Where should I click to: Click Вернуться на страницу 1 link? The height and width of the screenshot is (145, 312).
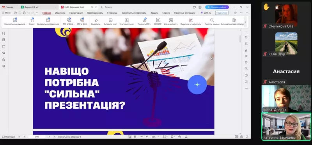pyautogui.click(x=69, y=137)
